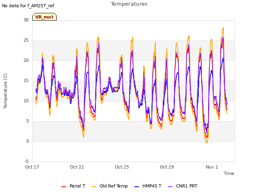This screenshot has height=194, width=259.
Task: Click the lowest orange dip below zero
Action: coord(206,142)
